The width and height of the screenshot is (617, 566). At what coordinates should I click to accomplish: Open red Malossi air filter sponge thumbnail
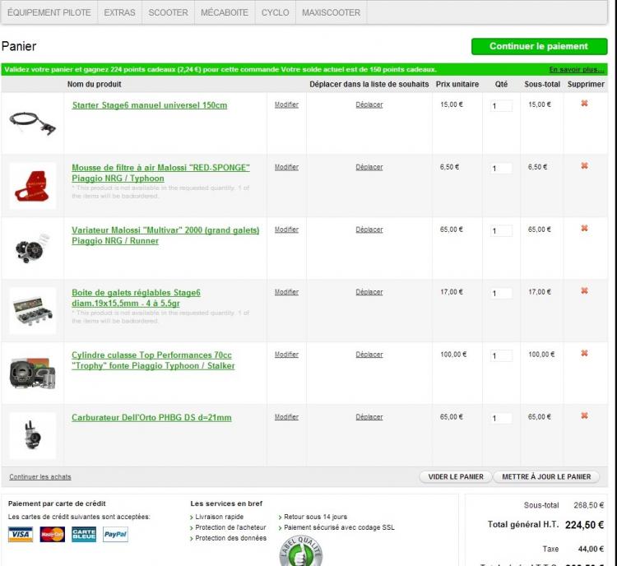pos(33,186)
